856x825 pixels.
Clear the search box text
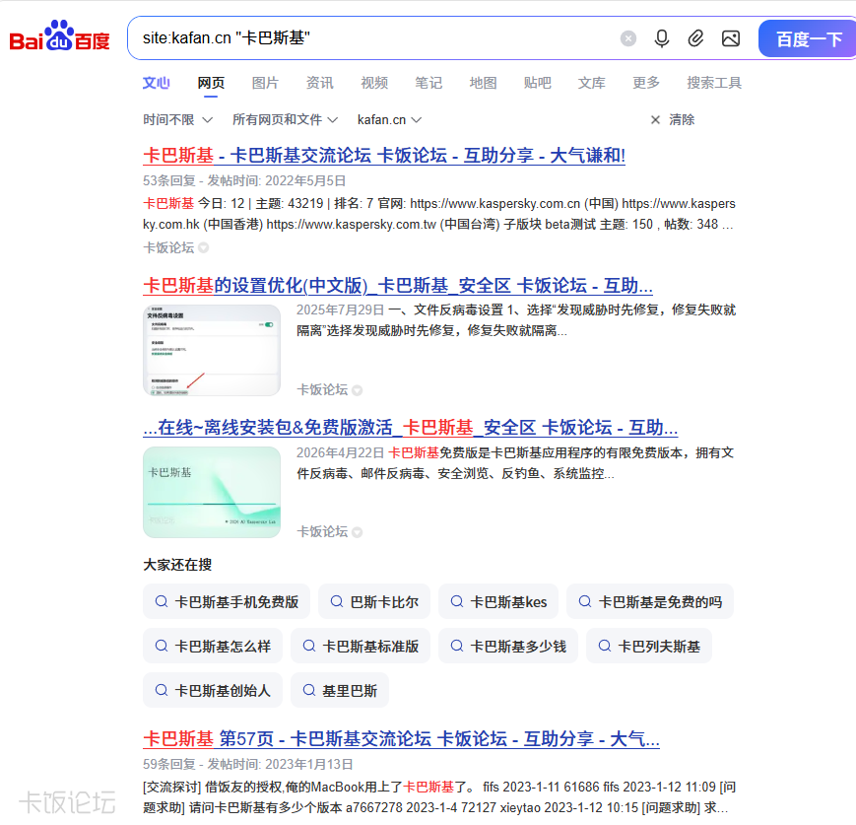tap(628, 38)
